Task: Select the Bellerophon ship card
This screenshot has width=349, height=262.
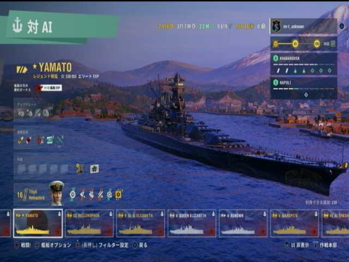Action: click(x=89, y=223)
